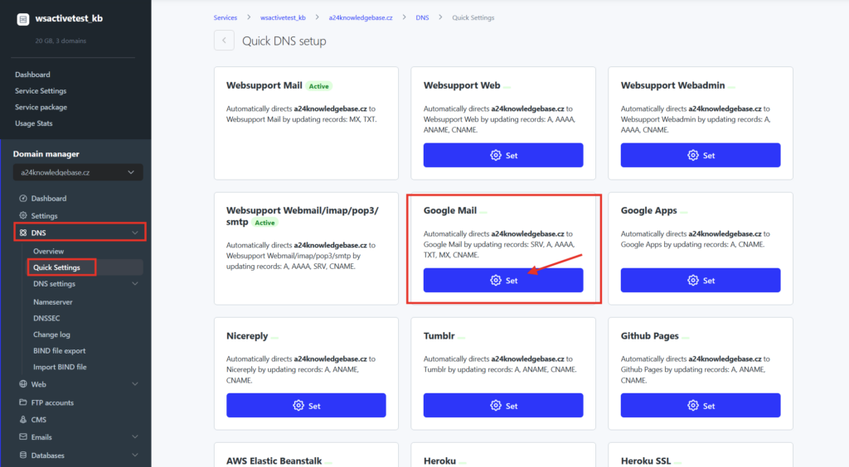This screenshot has height=467, width=849.
Task: Click the Heroku SSL card title
Action: 645,461
